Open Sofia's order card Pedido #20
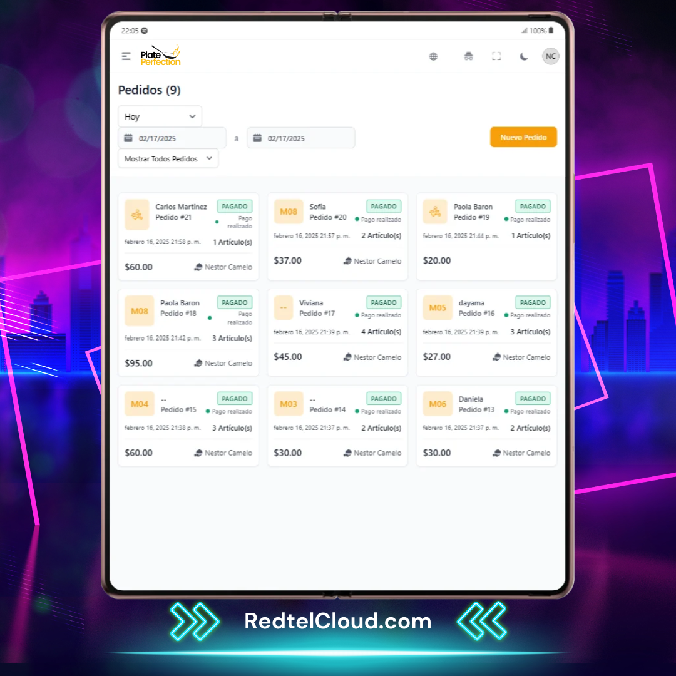Image resolution: width=676 pixels, height=676 pixels. 337,237
